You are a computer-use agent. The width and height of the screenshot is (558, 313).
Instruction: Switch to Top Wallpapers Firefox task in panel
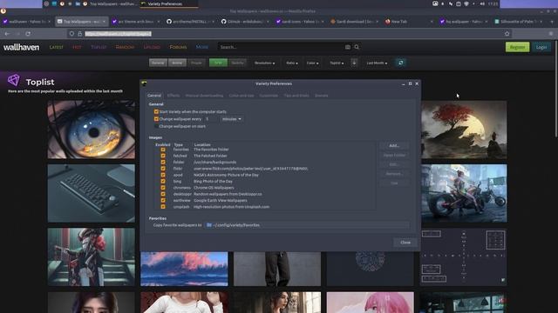pos(111,3)
